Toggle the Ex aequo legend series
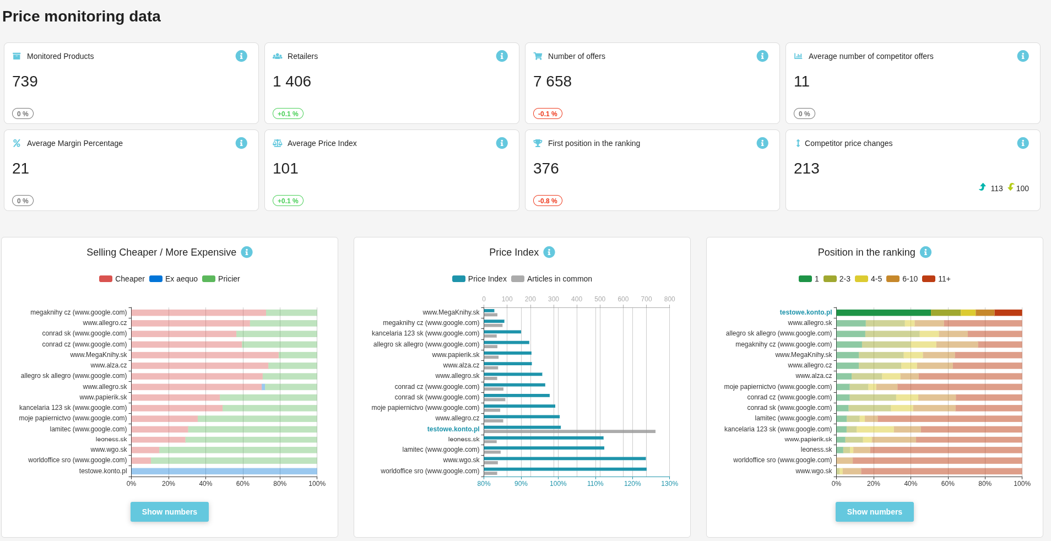This screenshot has width=1051, height=541. (x=174, y=279)
